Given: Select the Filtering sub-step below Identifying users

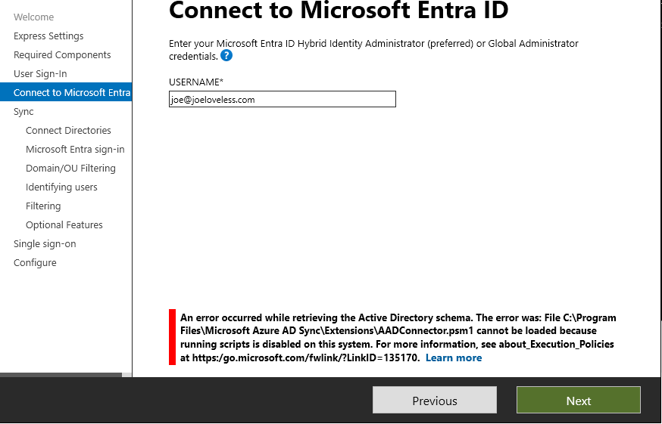Looking at the screenshot, I should pyautogui.click(x=43, y=206).
